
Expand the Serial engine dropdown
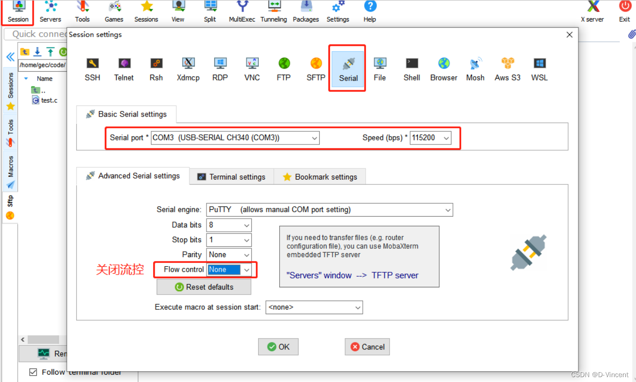click(329, 210)
